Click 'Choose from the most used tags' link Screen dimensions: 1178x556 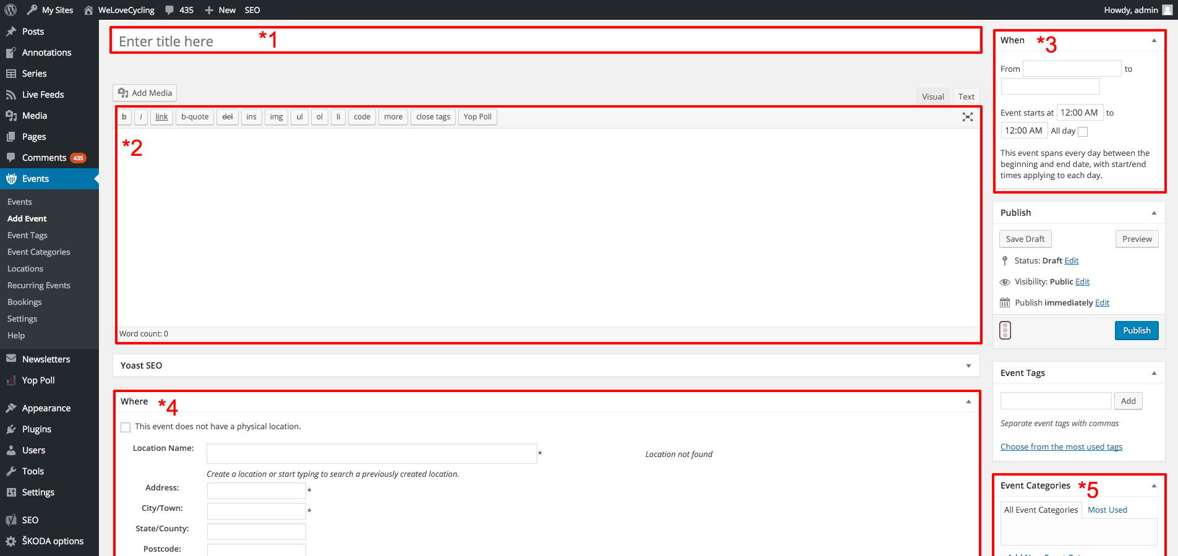1061,447
